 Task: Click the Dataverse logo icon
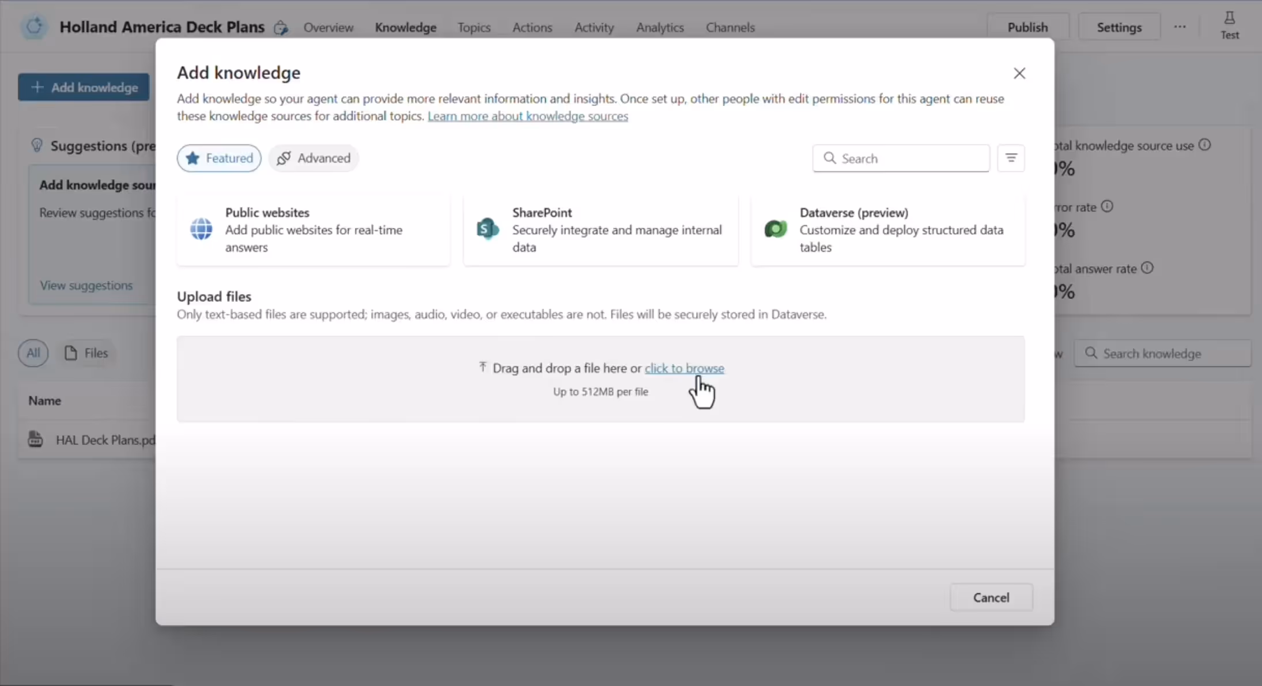point(775,229)
